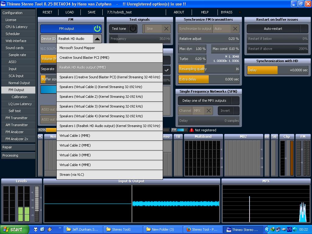
Task: Click the Test tone power icon
Action: [x=133, y=29]
